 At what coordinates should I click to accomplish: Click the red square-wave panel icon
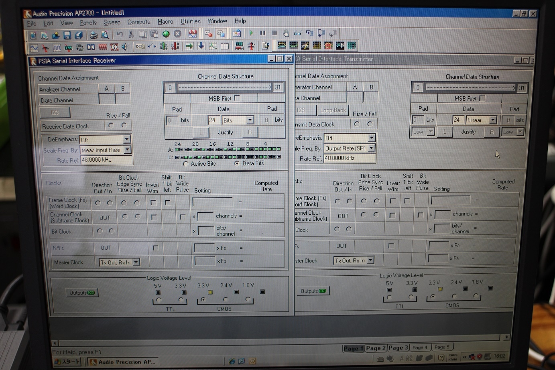click(x=103, y=47)
